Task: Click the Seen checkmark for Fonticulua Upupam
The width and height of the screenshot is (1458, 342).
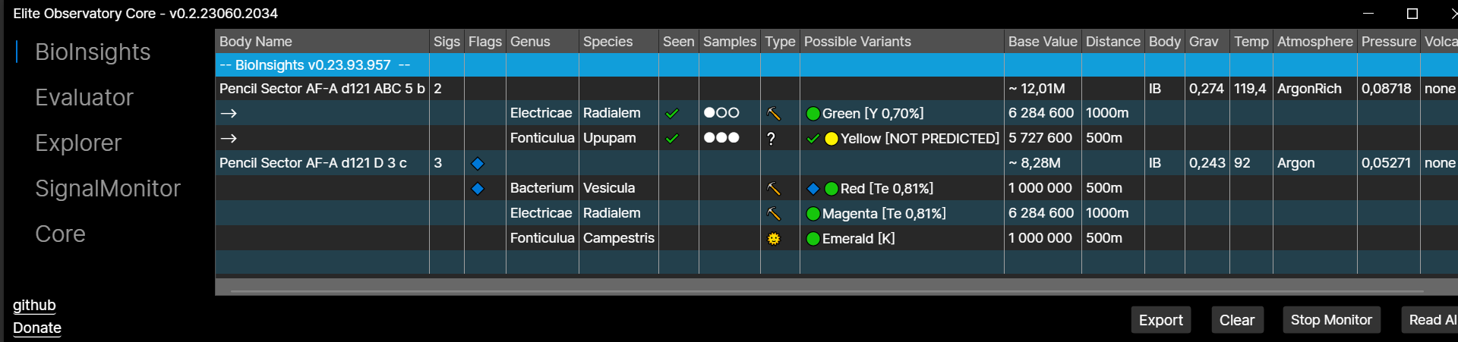Action: (x=671, y=139)
